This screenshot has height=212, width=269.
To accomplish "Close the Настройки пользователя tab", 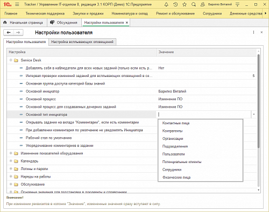I will tap(127, 23).
